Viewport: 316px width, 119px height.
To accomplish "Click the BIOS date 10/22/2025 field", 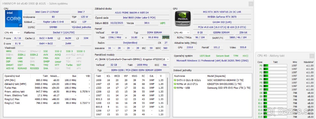I will [117, 23].
